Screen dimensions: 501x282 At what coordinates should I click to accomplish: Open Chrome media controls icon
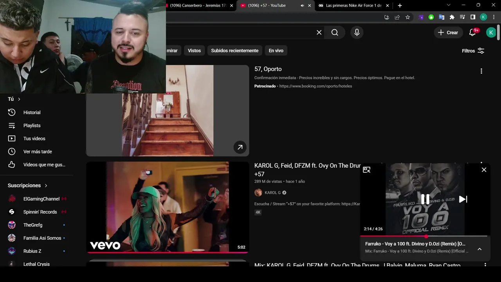coord(462,17)
